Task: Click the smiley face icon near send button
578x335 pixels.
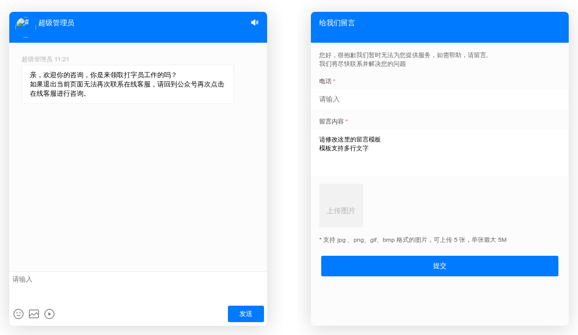Action: (19, 314)
